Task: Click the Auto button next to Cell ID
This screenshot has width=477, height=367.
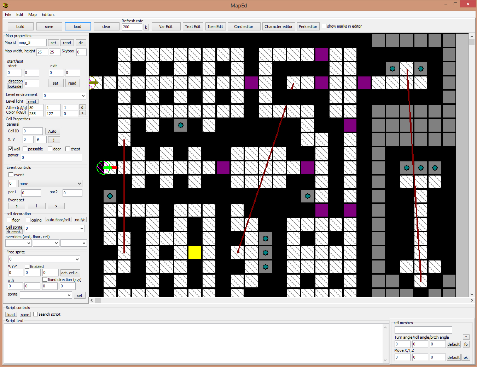Action: [52, 131]
